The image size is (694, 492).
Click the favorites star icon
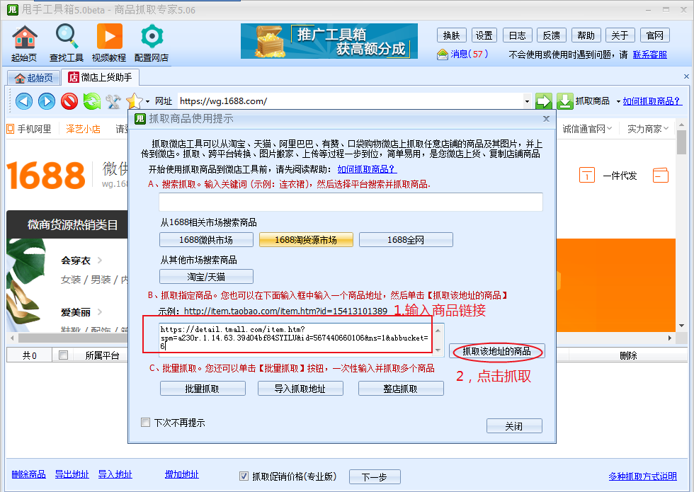(134, 101)
